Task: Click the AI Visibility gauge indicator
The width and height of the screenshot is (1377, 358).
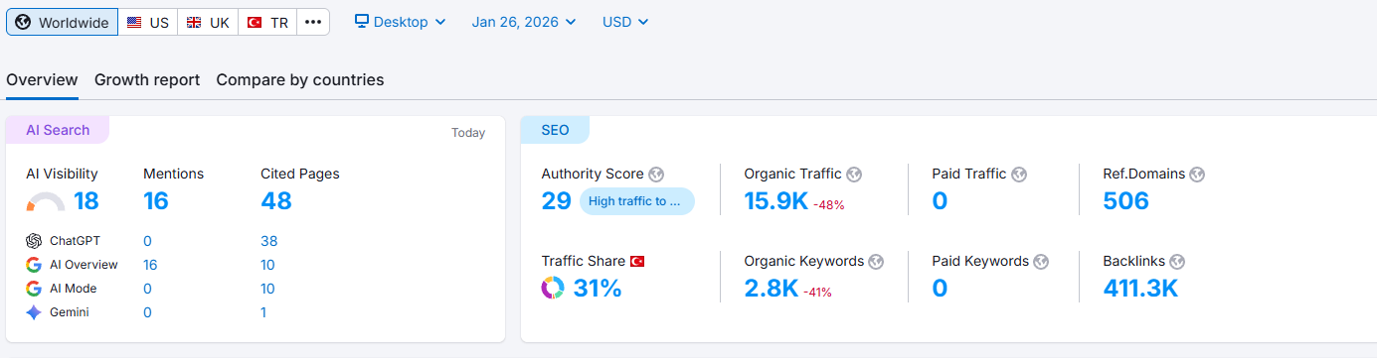Action: (x=46, y=202)
